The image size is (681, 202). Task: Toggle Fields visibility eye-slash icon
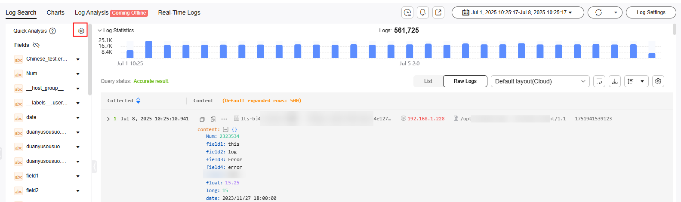36,45
